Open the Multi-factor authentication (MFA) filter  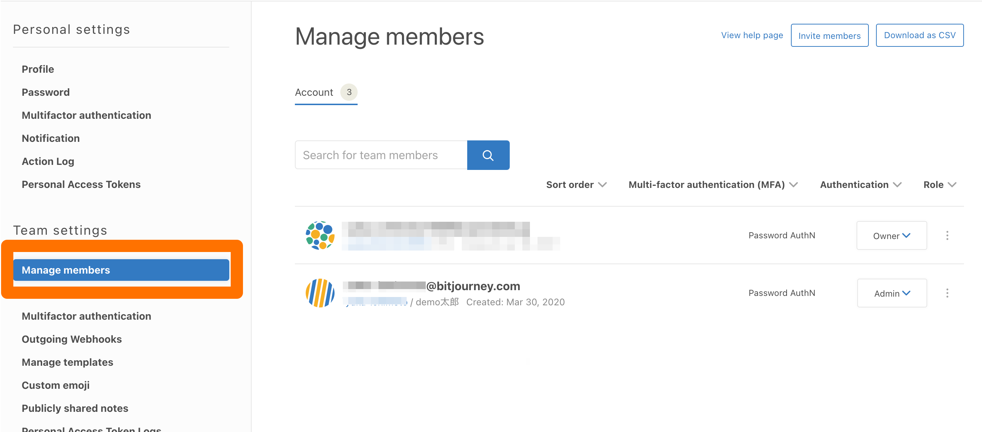712,185
